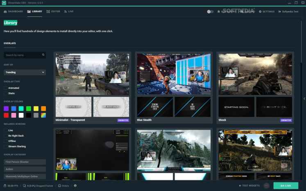This screenshot has height=191, width=306.
Task: Tick the Stream Starting checkbox
Action: [6, 146]
